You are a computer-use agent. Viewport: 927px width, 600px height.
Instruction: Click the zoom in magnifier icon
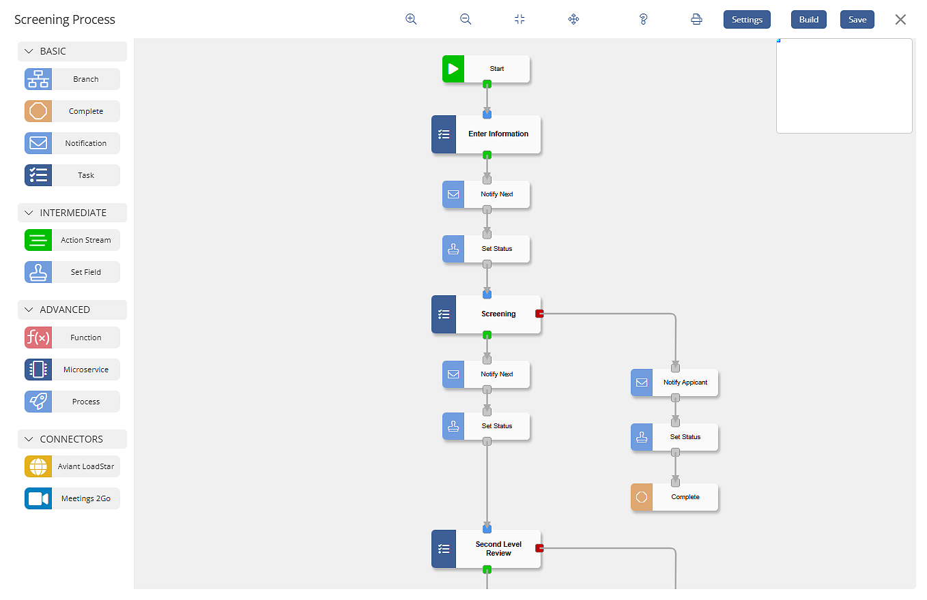pos(411,19)
